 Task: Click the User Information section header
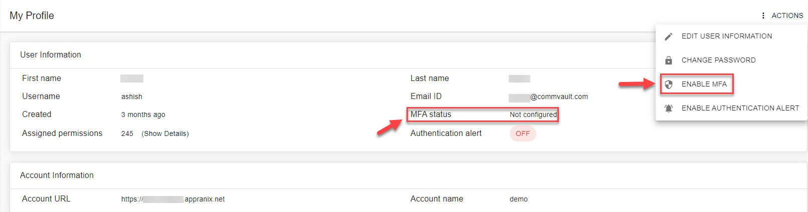(x=51, y=55)
